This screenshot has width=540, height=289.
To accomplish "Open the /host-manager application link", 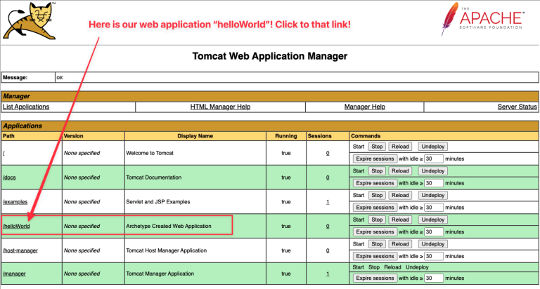I will click(20, 250).
